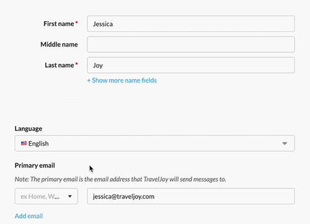Click the Last name field containing Joy
The height and width of the screenshot is (224, 310).
191,65
